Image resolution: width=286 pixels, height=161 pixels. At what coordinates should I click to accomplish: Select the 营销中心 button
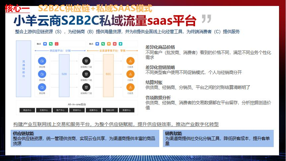click(x=77, y=110)
